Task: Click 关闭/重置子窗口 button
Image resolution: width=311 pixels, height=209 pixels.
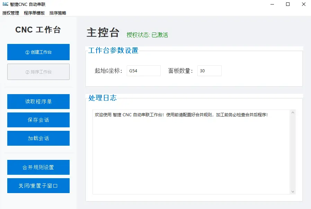Action: tap(38, 185)
